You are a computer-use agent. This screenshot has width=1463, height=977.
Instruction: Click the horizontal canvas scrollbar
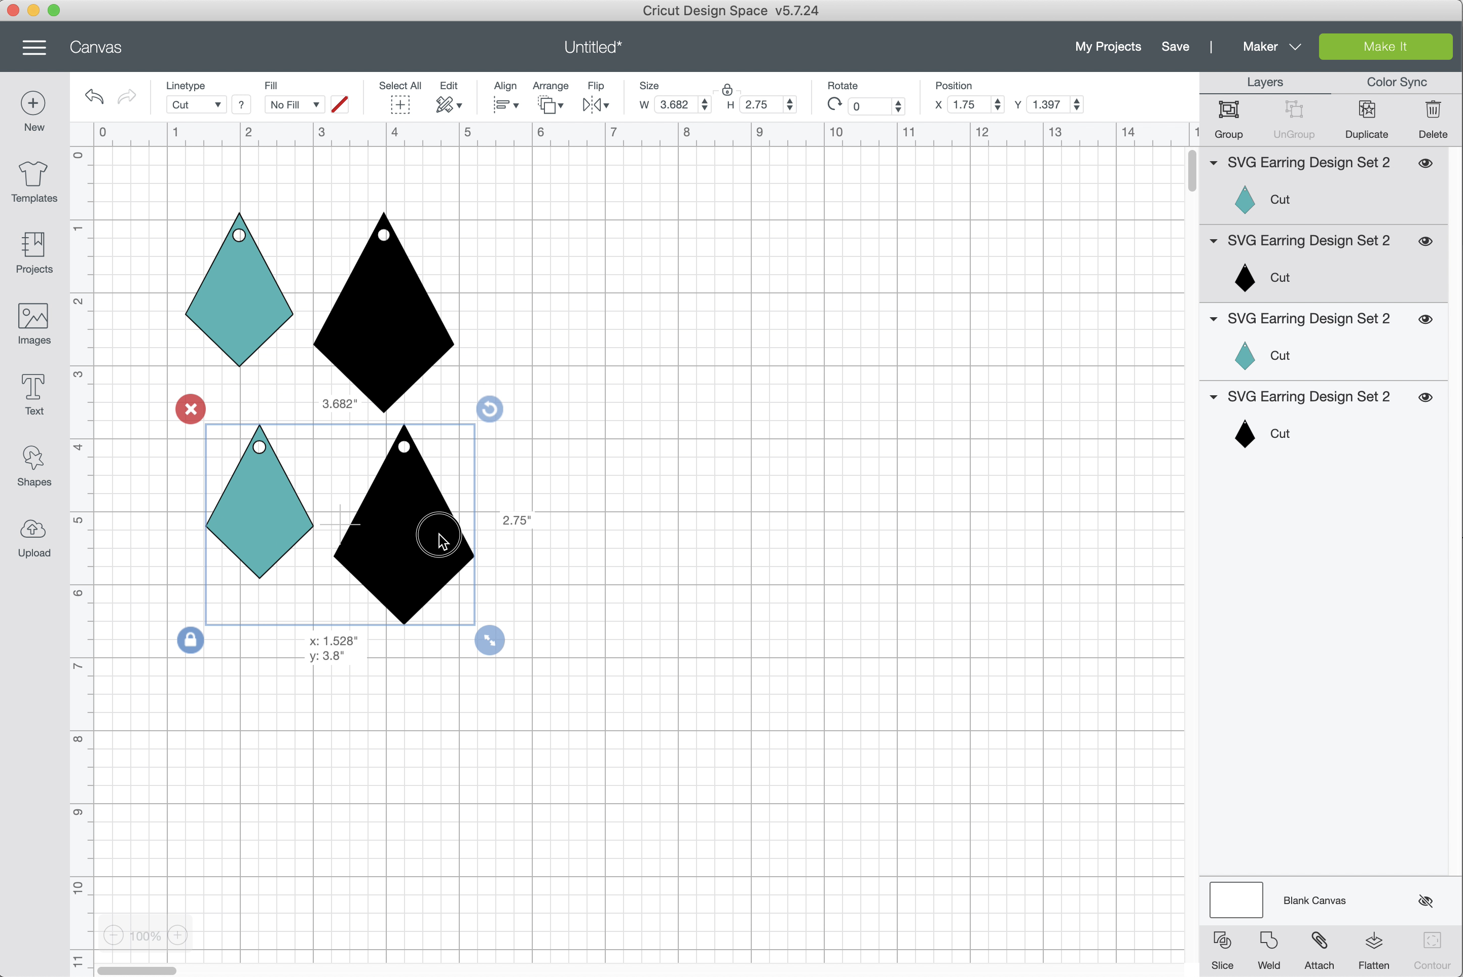pos(136,970)
